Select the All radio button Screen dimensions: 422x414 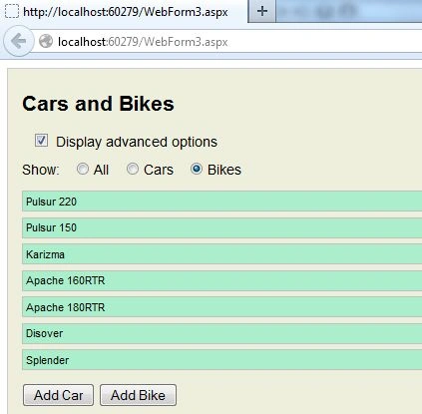[83, 169]
